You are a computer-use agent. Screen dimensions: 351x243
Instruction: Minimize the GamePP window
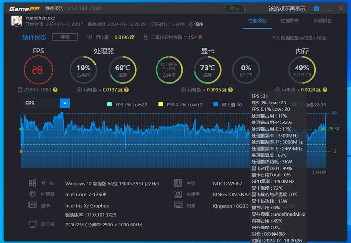pyautogui.click(x=329, y=9)
